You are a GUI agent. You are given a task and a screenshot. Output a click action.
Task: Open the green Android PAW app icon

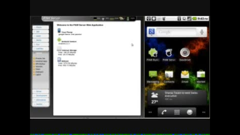coord(153,53)
